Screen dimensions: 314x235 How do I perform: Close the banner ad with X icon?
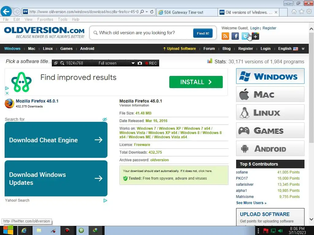point(7,93)
